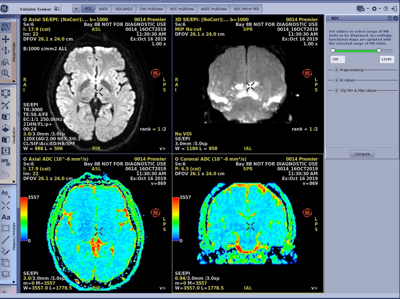
Task: Select the large Aa text annotation tool
Action: [x=6, y=217]
